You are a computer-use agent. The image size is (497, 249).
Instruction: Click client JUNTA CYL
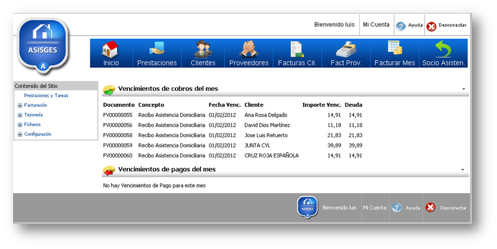(x=257, y=146)
